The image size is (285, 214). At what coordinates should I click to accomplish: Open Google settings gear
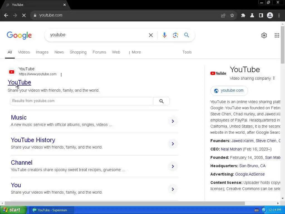tap(264, 35)
